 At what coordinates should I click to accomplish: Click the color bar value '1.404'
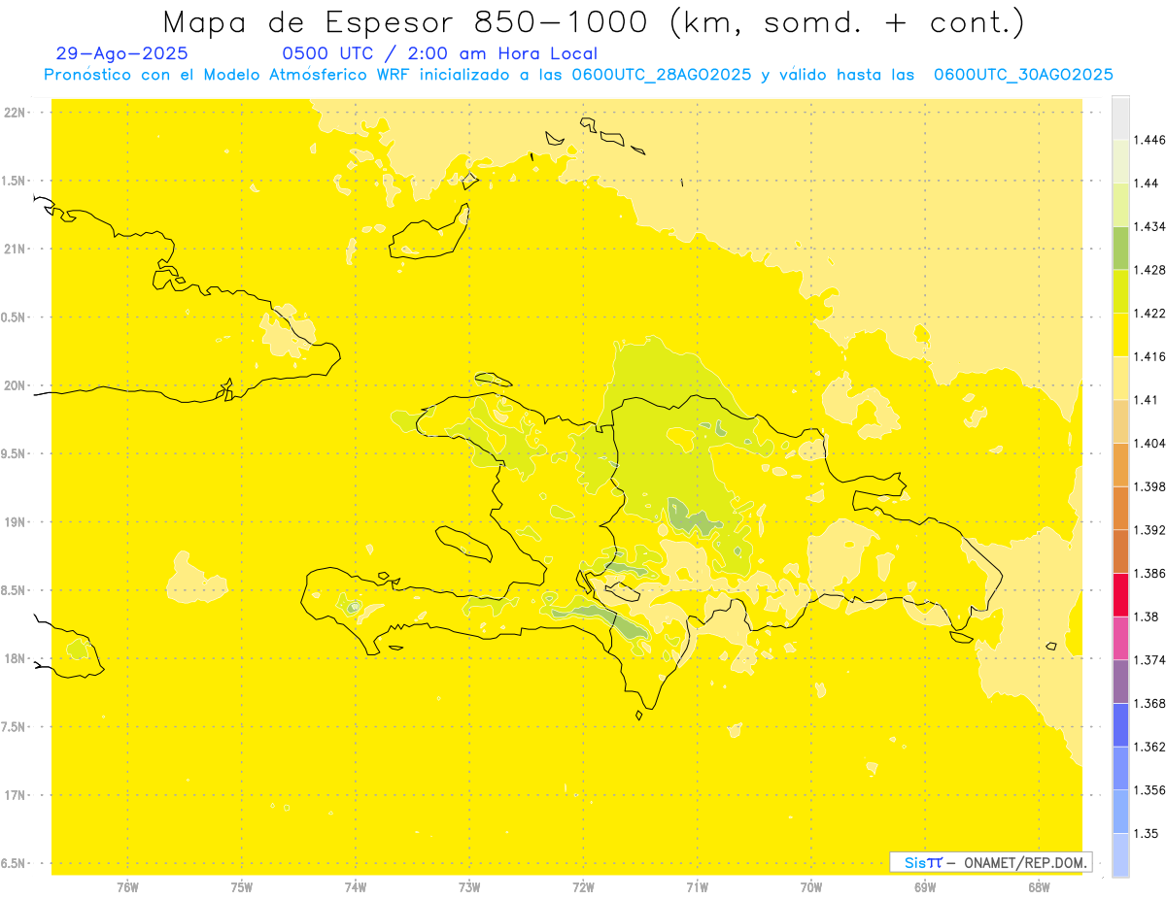[x=1151, y=443]
